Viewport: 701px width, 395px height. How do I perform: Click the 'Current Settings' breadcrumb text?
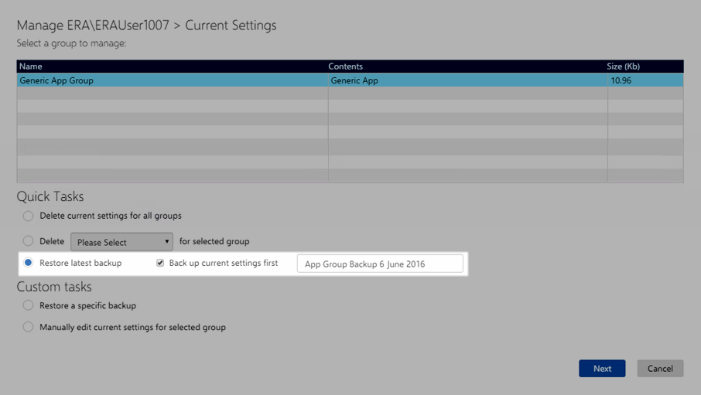point(231,26)
